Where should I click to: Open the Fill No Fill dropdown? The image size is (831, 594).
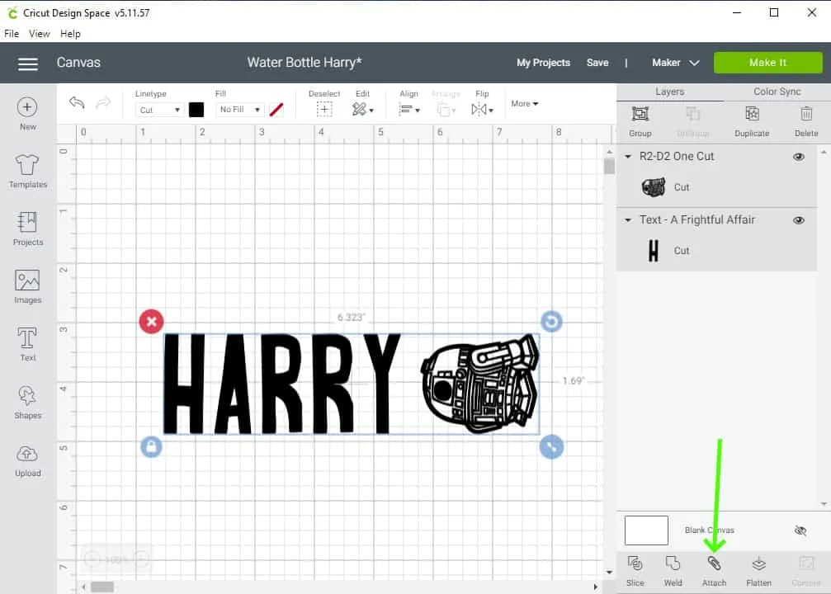pos(239,110)
